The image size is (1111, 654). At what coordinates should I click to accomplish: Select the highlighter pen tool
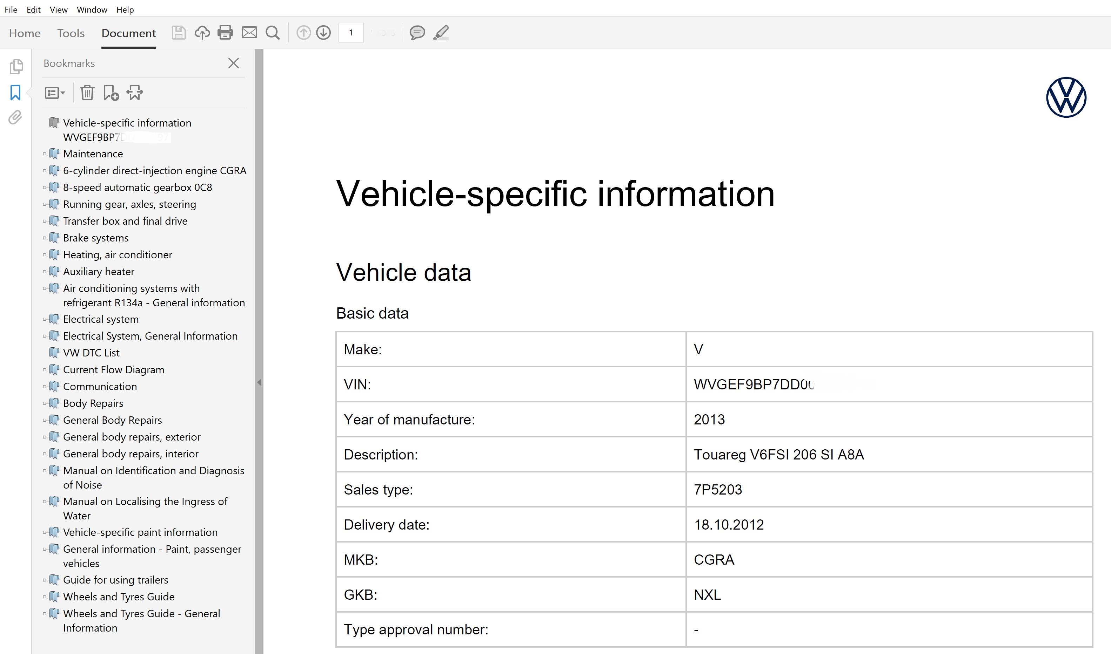point(441,33)
